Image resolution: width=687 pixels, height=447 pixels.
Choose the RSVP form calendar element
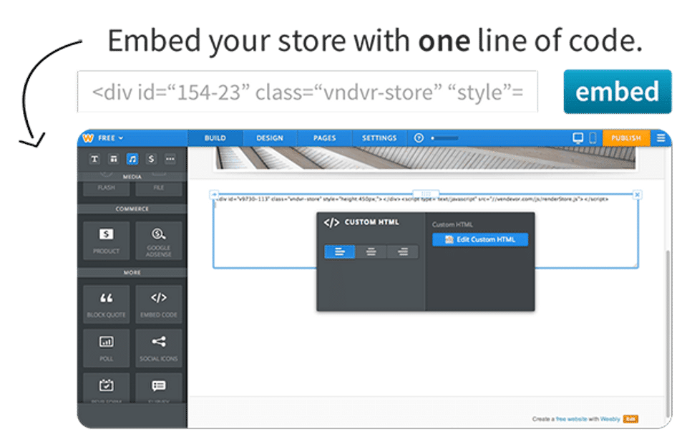coord(106,388)
